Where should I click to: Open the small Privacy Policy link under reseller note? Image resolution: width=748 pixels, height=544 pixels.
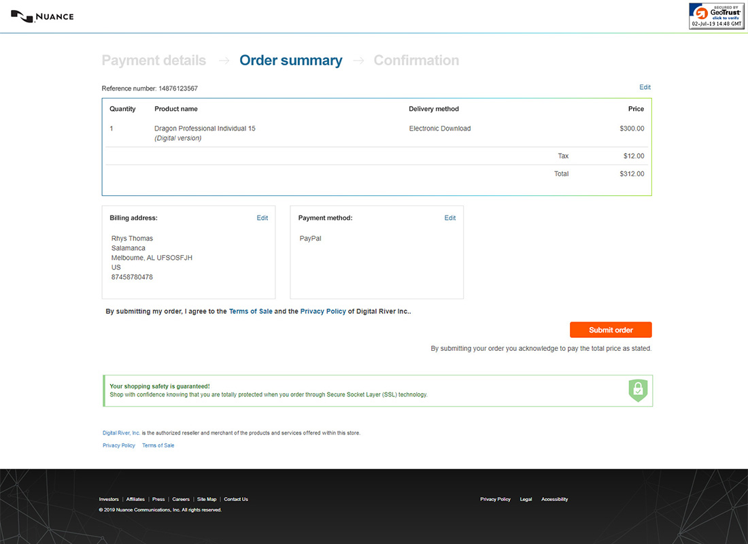tap(119, 445)
